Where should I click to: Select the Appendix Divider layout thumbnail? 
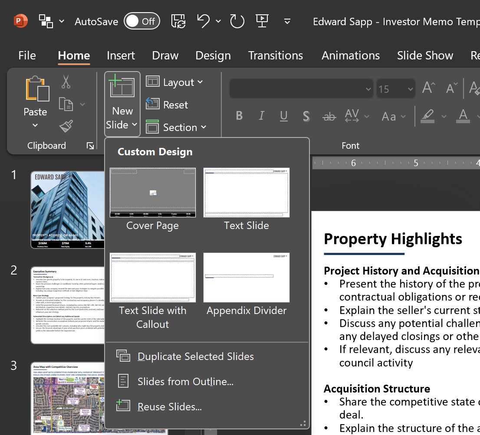point(247,278)
